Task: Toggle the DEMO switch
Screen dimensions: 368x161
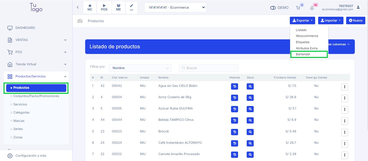Action: point(273,8)
